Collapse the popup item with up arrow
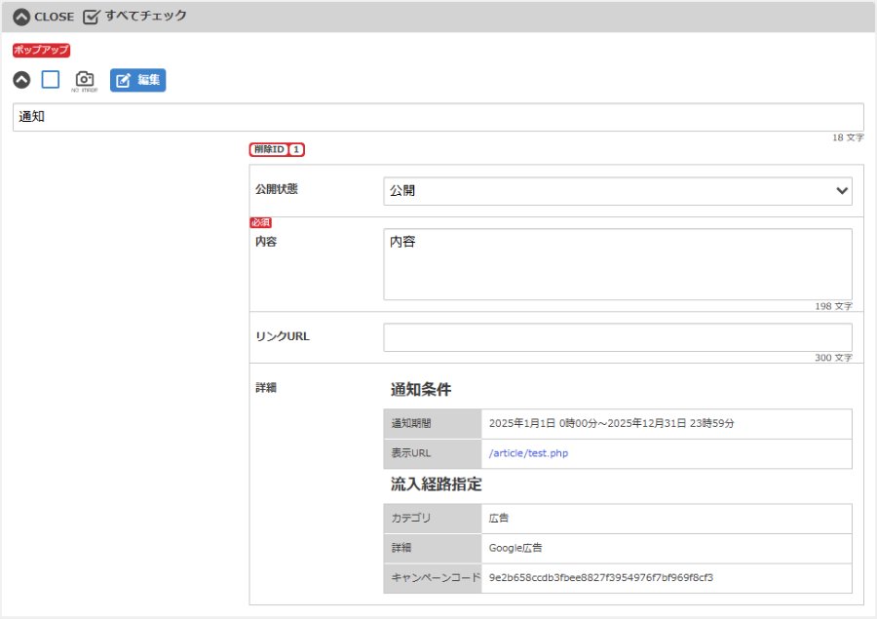877x619 pixels. click(x=21, y=80)
